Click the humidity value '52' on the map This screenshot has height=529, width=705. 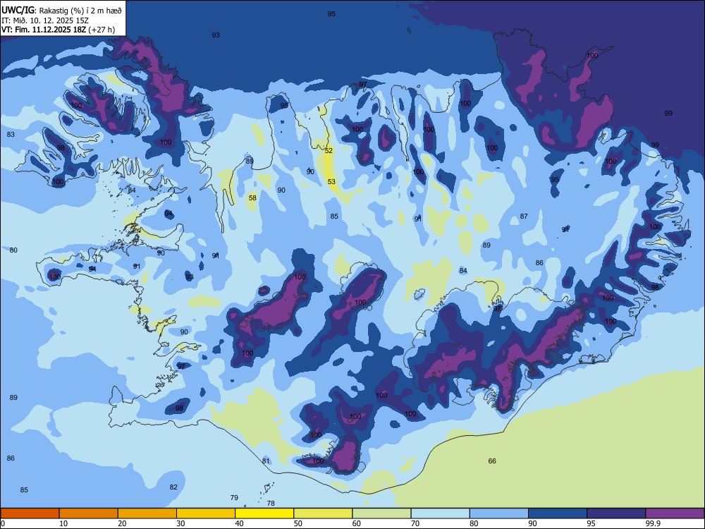pyautogui.click(x=329, y=151)
